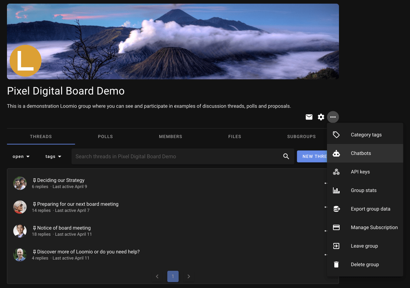The width and height of the screenshot is (410, 288).
Task: Close the three-dot options menu button
Action: (333, 117)
